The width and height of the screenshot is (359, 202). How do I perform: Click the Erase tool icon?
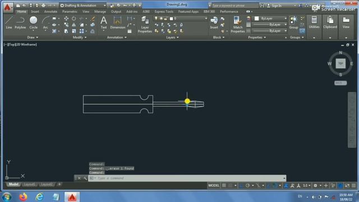93,19
